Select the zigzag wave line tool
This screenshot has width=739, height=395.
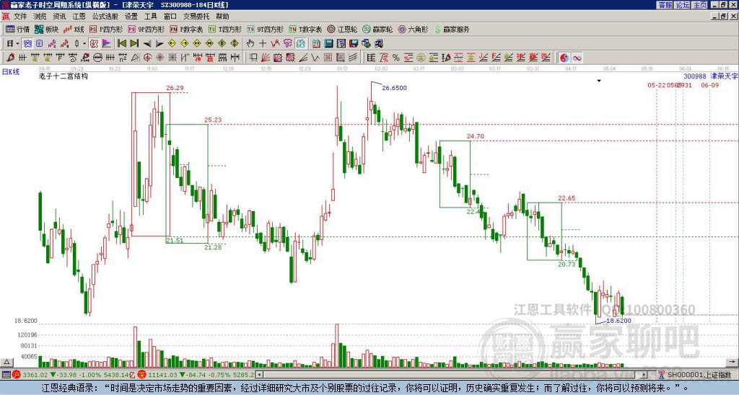coord(315,58)
